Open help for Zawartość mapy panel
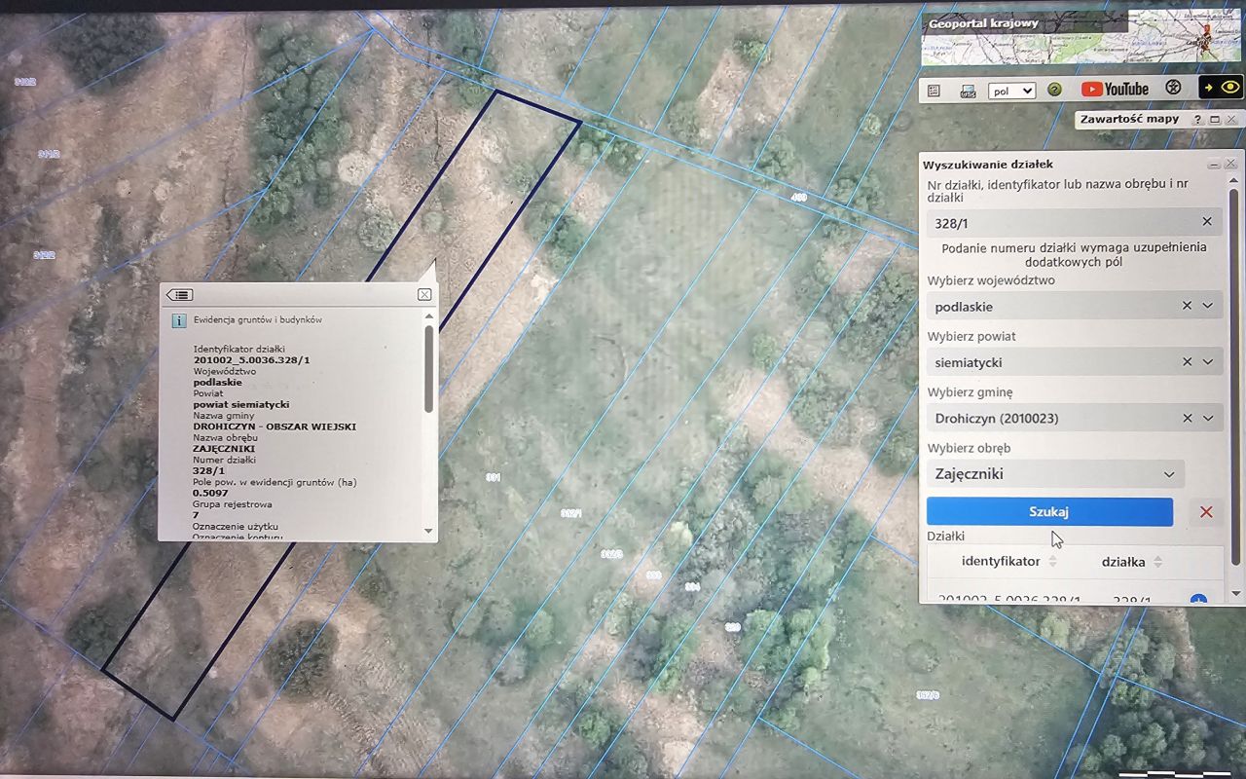The width and height of the screenshot is (1246, 779). click(x=1197, y=120)
